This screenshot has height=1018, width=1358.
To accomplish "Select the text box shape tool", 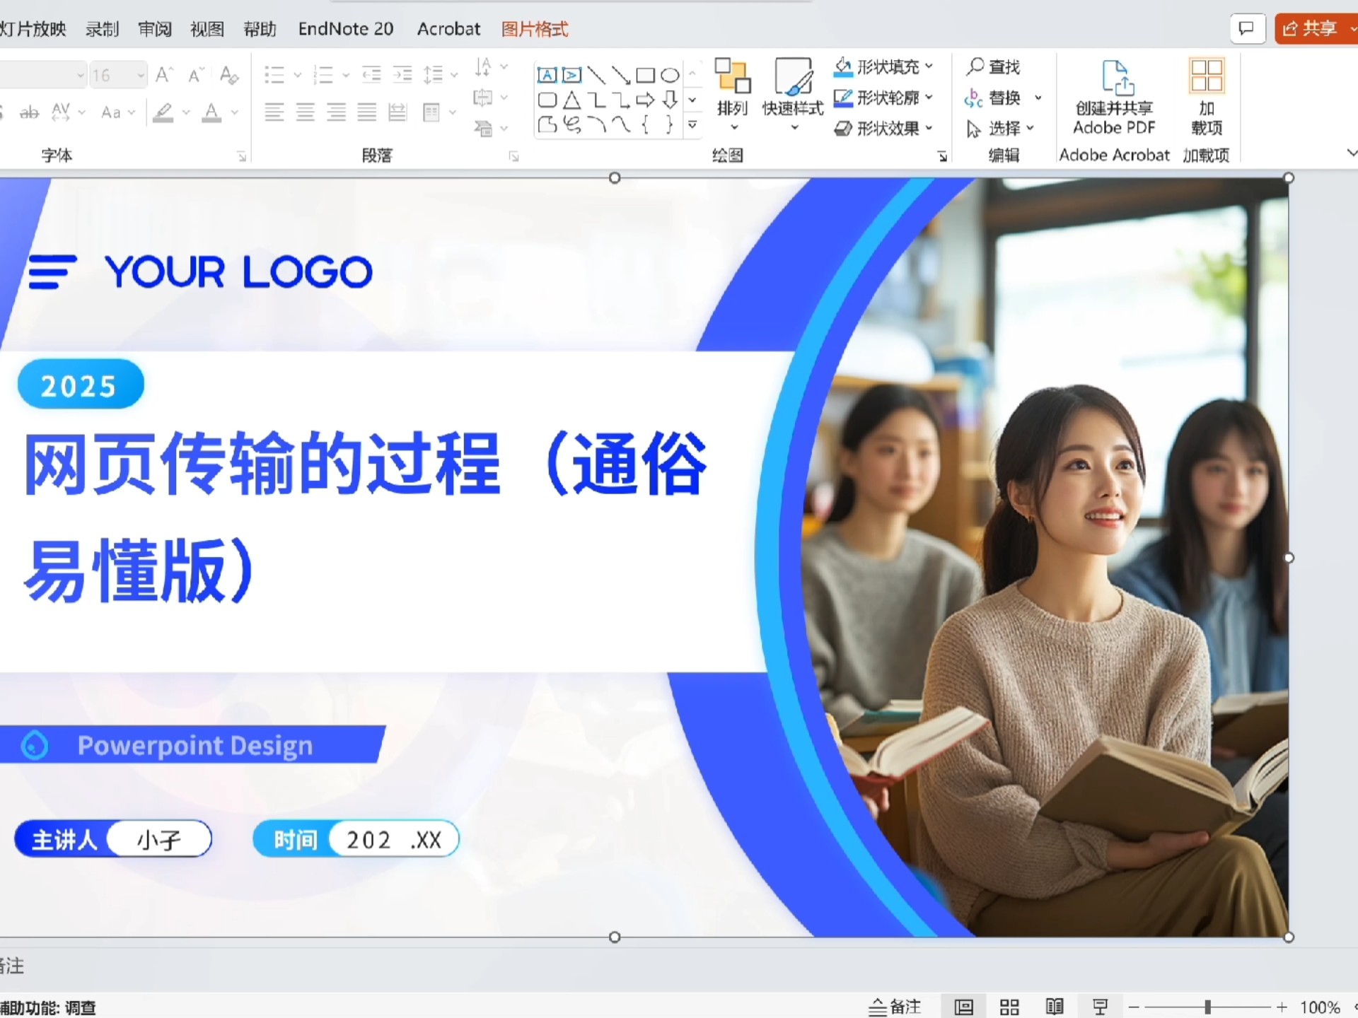I will (x=547, y=75).
